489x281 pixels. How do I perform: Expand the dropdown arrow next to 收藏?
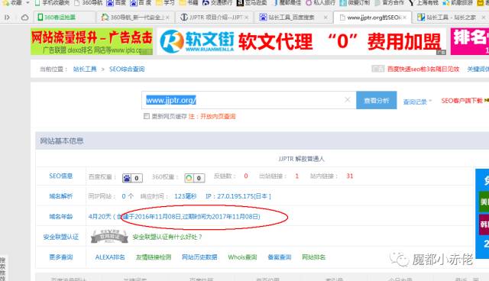pos(28,2)
